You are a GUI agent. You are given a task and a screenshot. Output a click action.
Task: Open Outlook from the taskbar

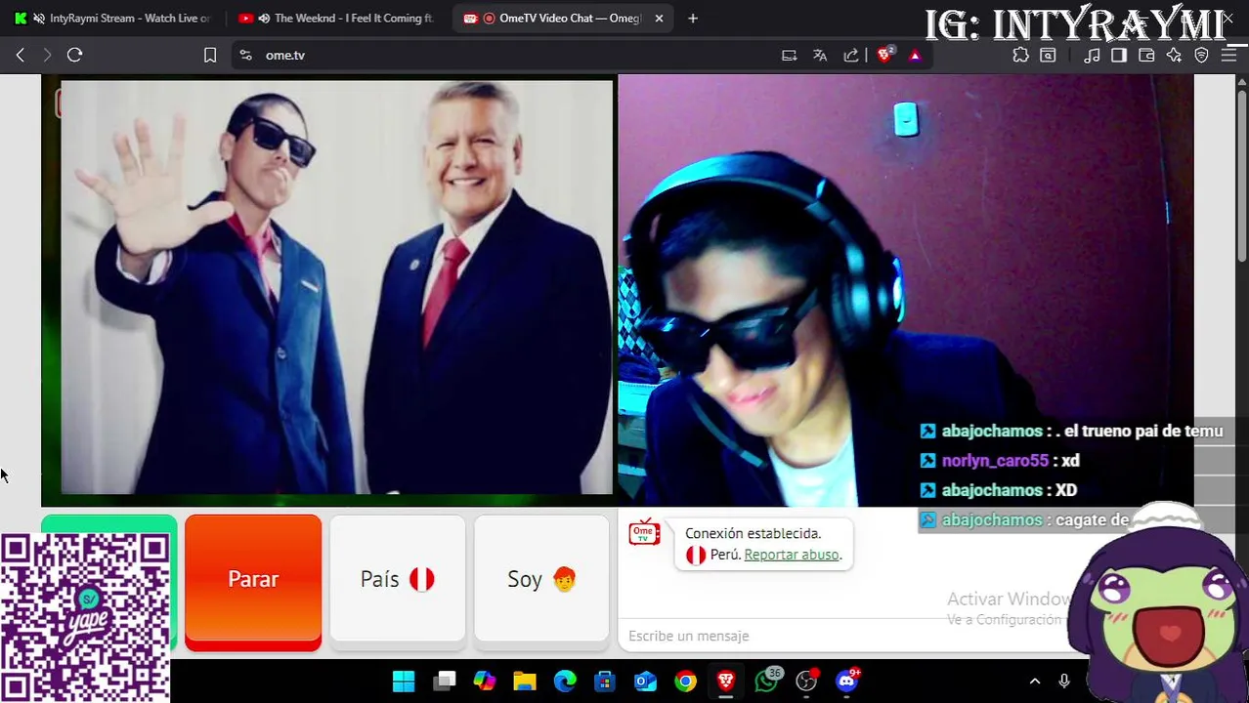645,682
